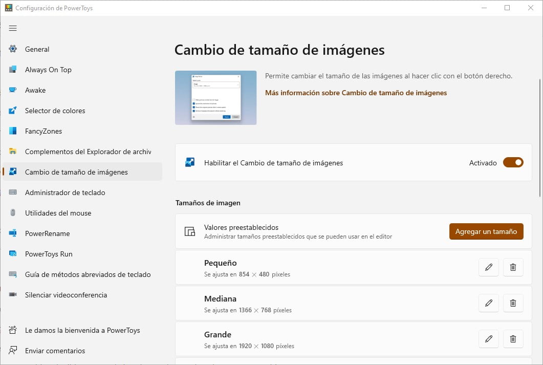Click the Administrador de teclado icon
The height and width of the screenshot is (365, 543).
(x=13, y=192)
